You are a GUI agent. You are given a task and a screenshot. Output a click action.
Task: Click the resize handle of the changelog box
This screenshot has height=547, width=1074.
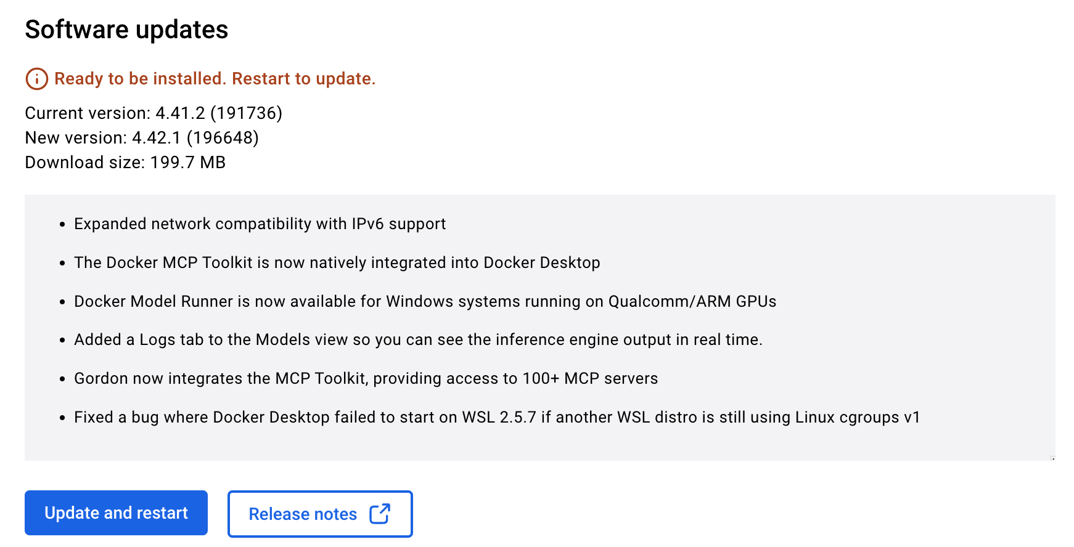[1052, 458]
